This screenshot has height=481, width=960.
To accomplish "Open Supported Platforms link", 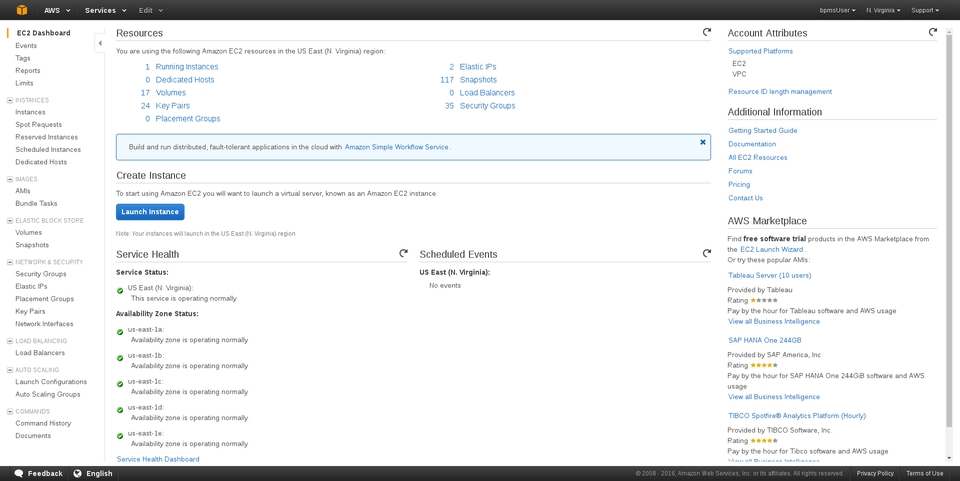I will tap(760, 51).
